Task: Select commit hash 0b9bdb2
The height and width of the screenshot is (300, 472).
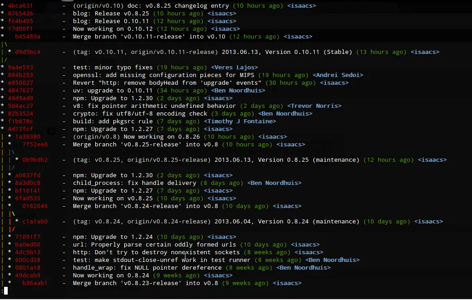Action: click(x=35, y=160)
